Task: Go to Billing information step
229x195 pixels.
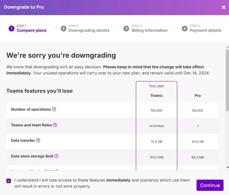Action: [x=149, y=30]
